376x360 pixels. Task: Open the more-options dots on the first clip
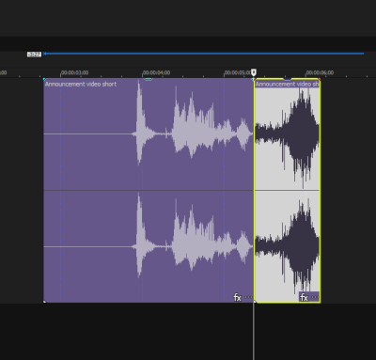(248, 297)
